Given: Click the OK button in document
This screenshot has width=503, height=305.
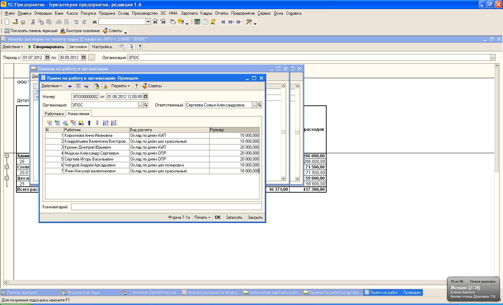Looking at the screenshot, I should click(x=218, y=217).
